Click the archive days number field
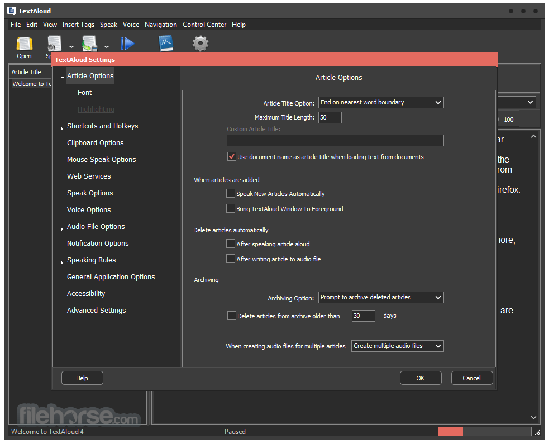This screenshot has height=444, width=549. tap(364, 316)
